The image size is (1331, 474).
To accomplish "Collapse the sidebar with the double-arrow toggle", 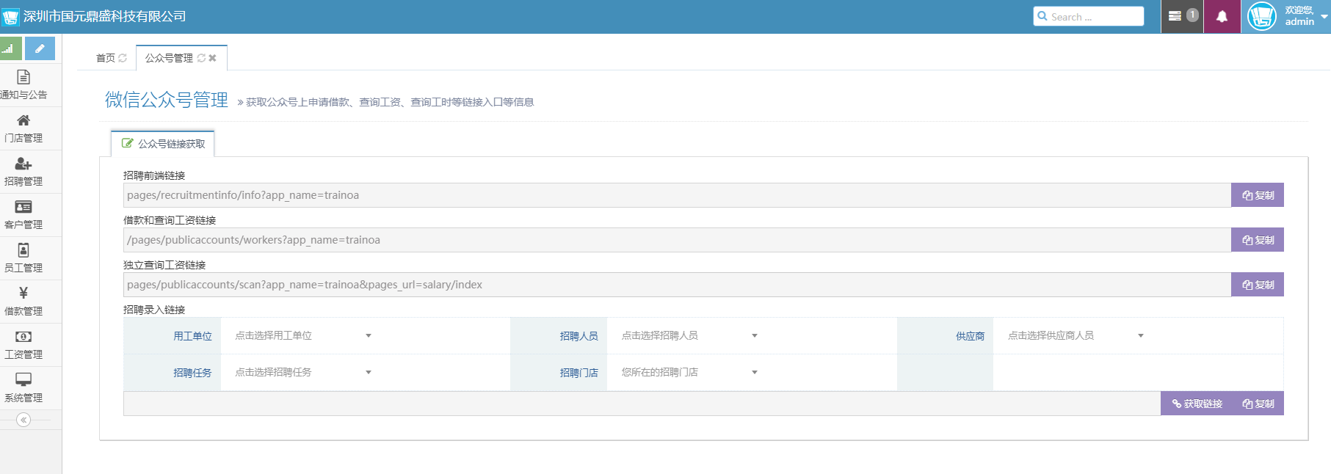I will coord(23,420).
